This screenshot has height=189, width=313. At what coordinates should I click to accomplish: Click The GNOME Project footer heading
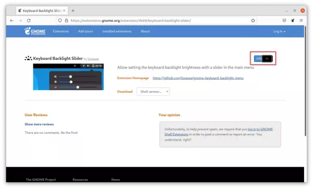point(41,180)
